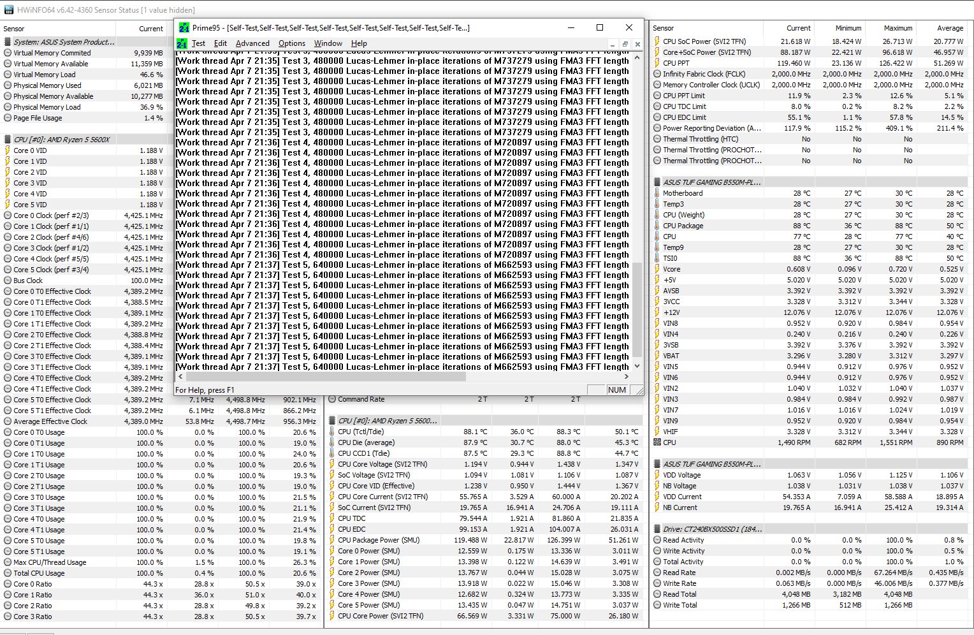Select the CPU CCD1 (Tdie) row
This screenshot has width=974, height=635.
[x=484, y=453]
